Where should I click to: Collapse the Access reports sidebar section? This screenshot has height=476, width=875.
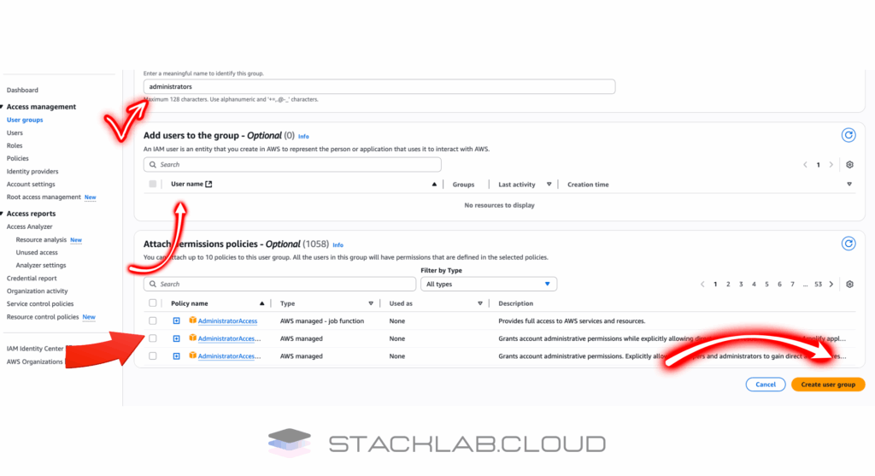tap(3, 214)
